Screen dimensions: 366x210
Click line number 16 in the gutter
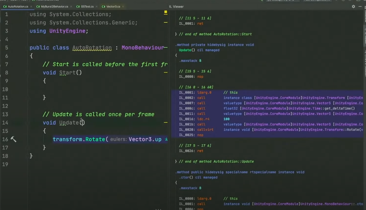coord(5,139)
